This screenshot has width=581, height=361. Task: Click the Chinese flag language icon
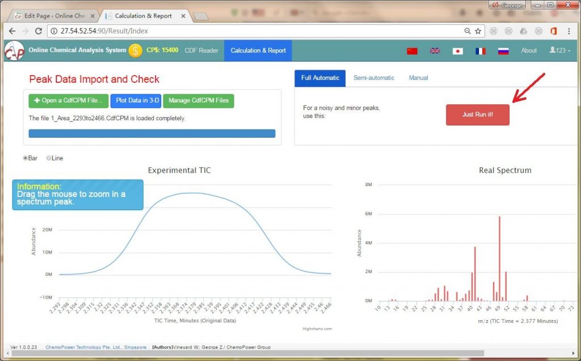[x=412, y=51]
